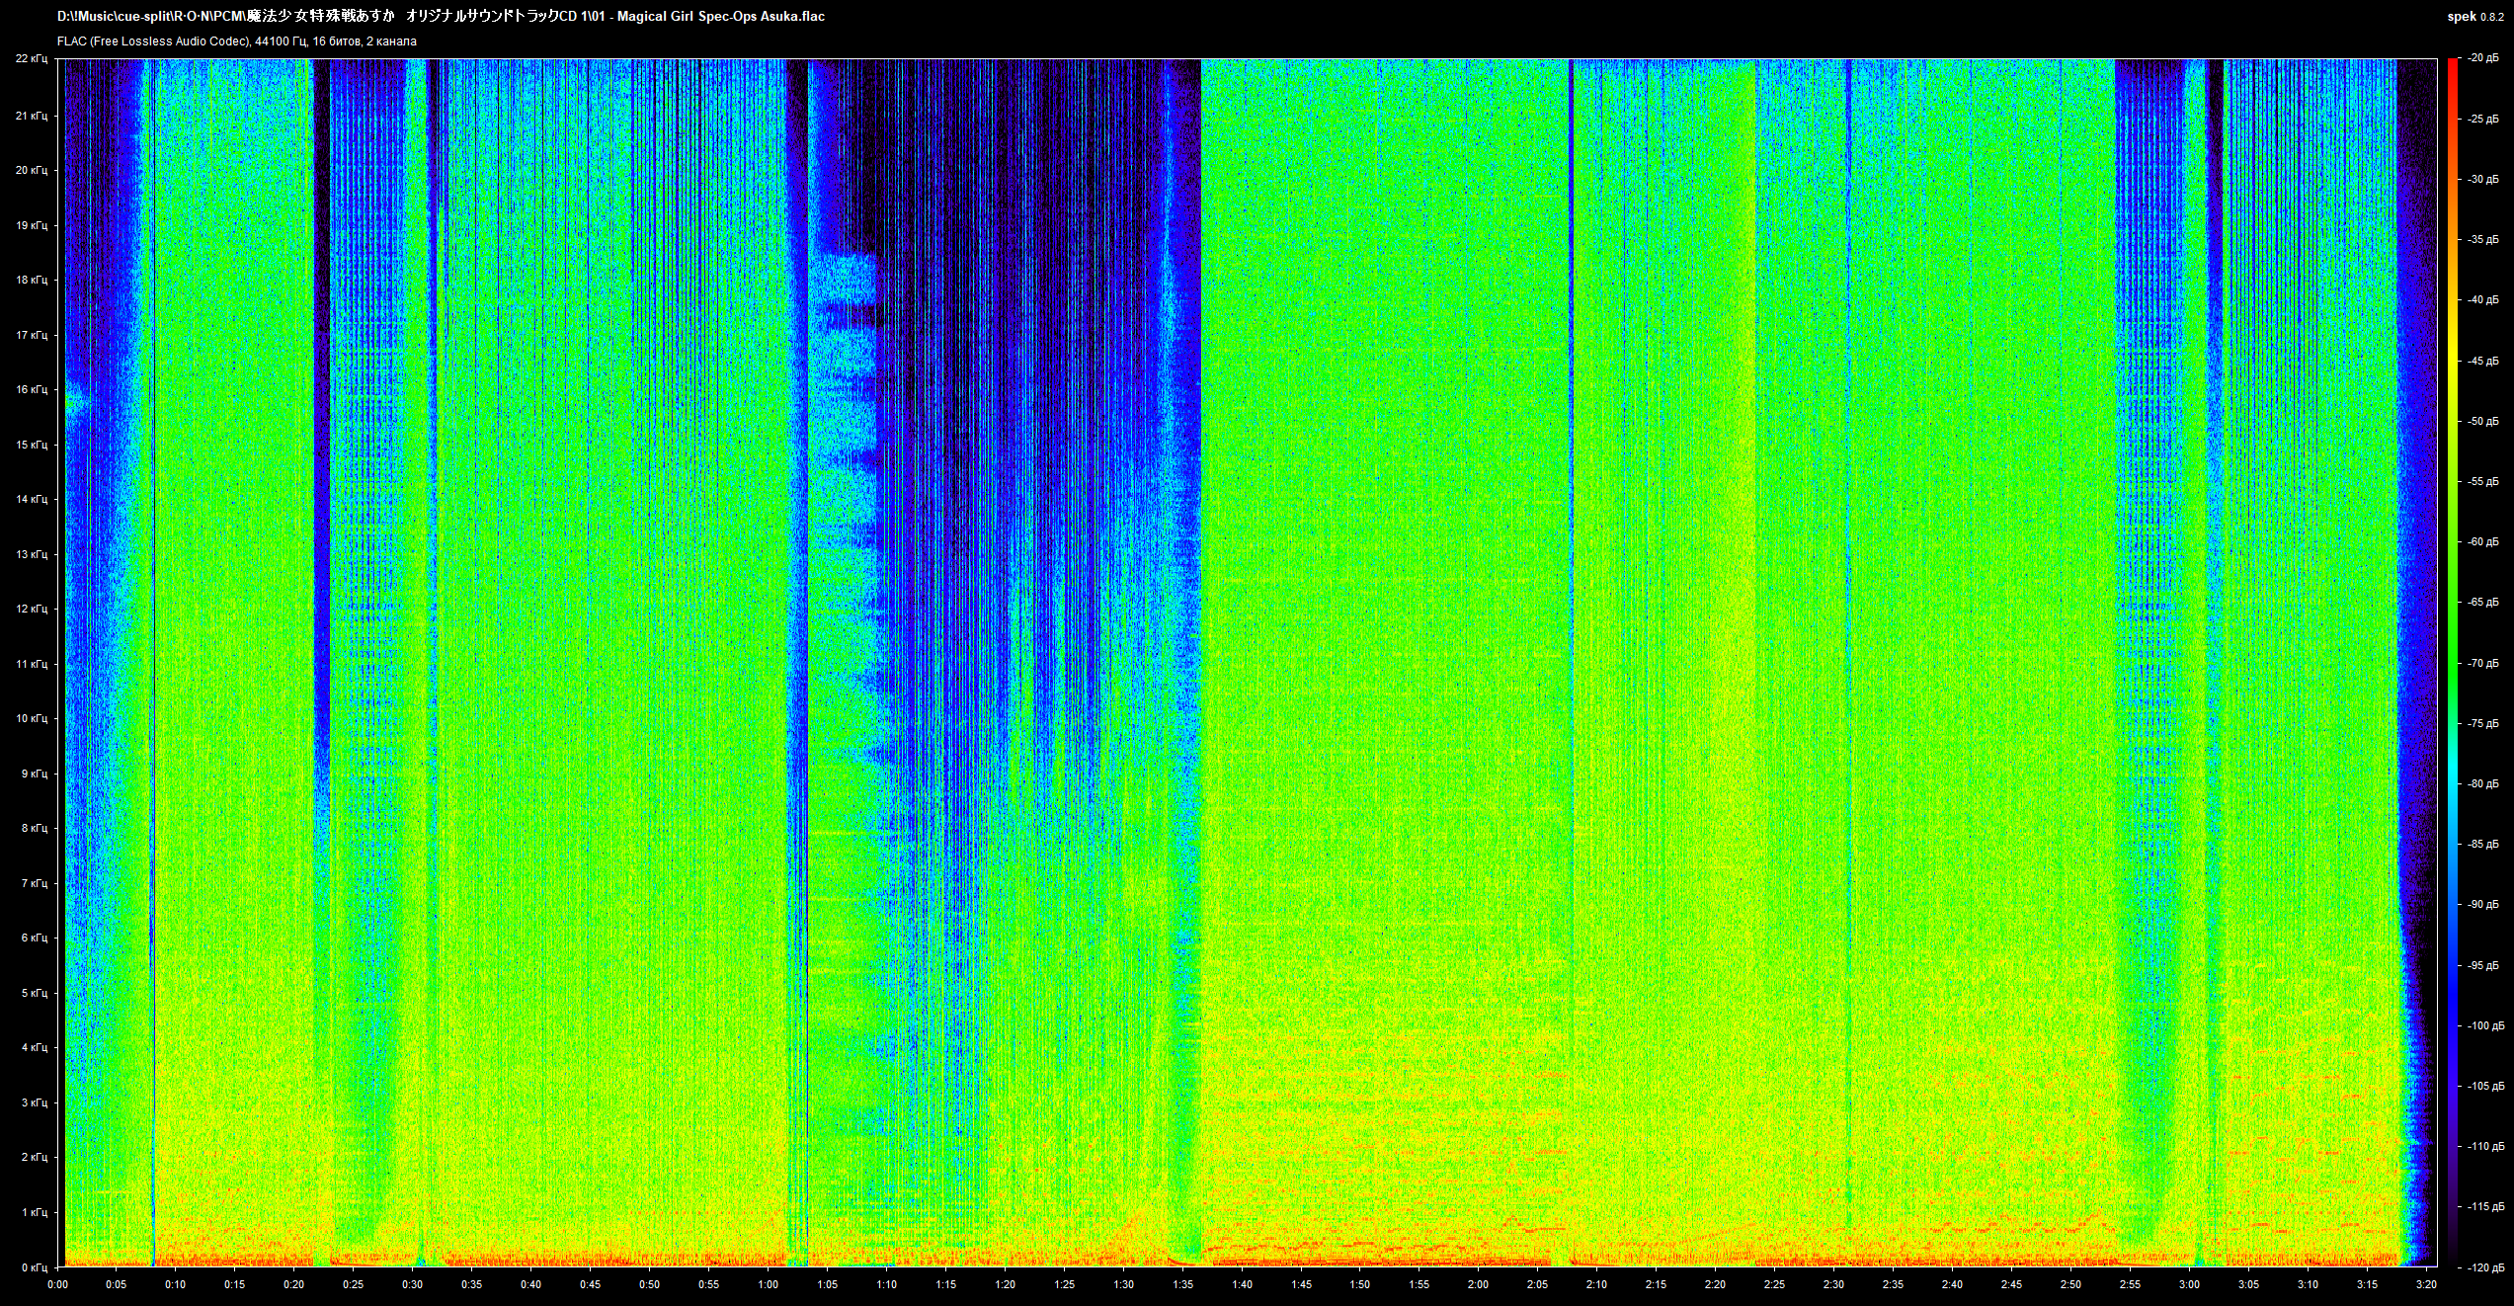Screen dimensions: 2514x1306
Task: Select the "20 кГц" axis label
Action: [x=31, y=170]
